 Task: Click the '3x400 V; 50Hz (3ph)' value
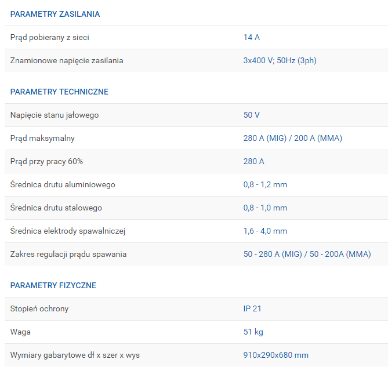point(280,60)
